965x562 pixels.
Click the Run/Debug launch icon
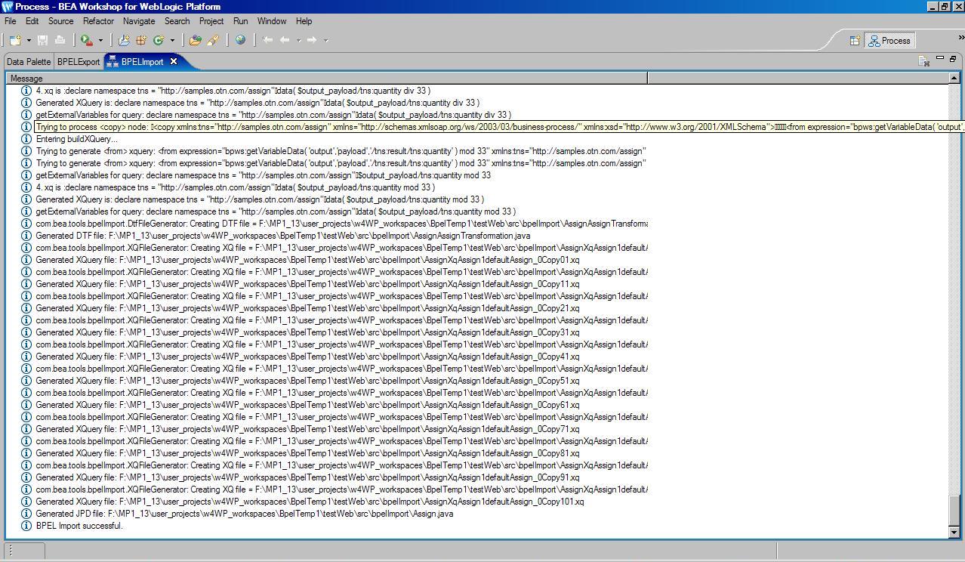coord(86,40)
